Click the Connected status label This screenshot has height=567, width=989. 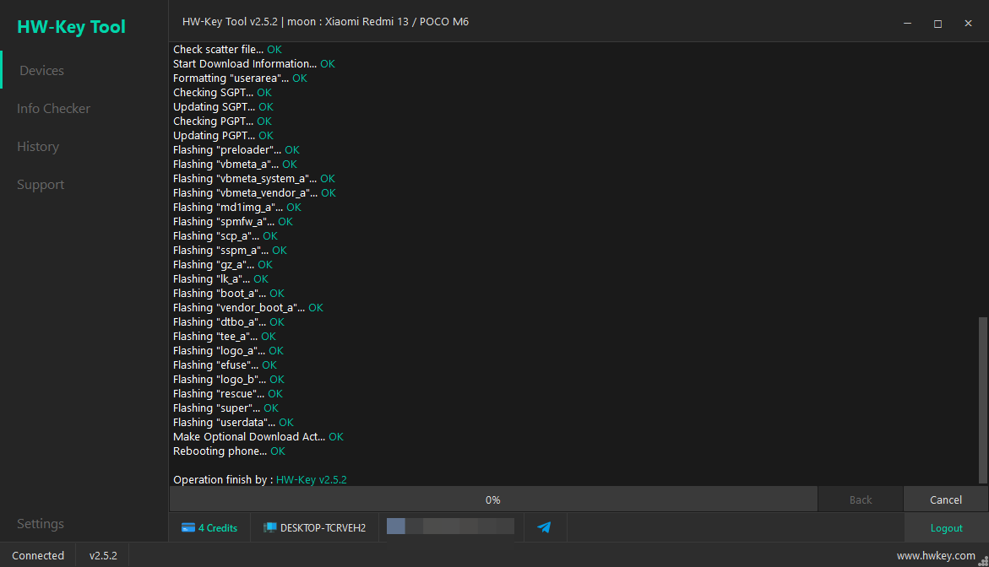click(38, 556)
